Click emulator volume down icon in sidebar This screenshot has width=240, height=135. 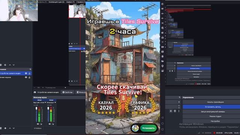point(162,18)
